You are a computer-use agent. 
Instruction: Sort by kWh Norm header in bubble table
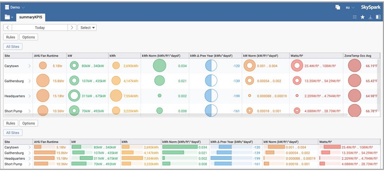(x=165, y=56)
